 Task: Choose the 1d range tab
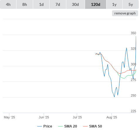click(41, 4)
